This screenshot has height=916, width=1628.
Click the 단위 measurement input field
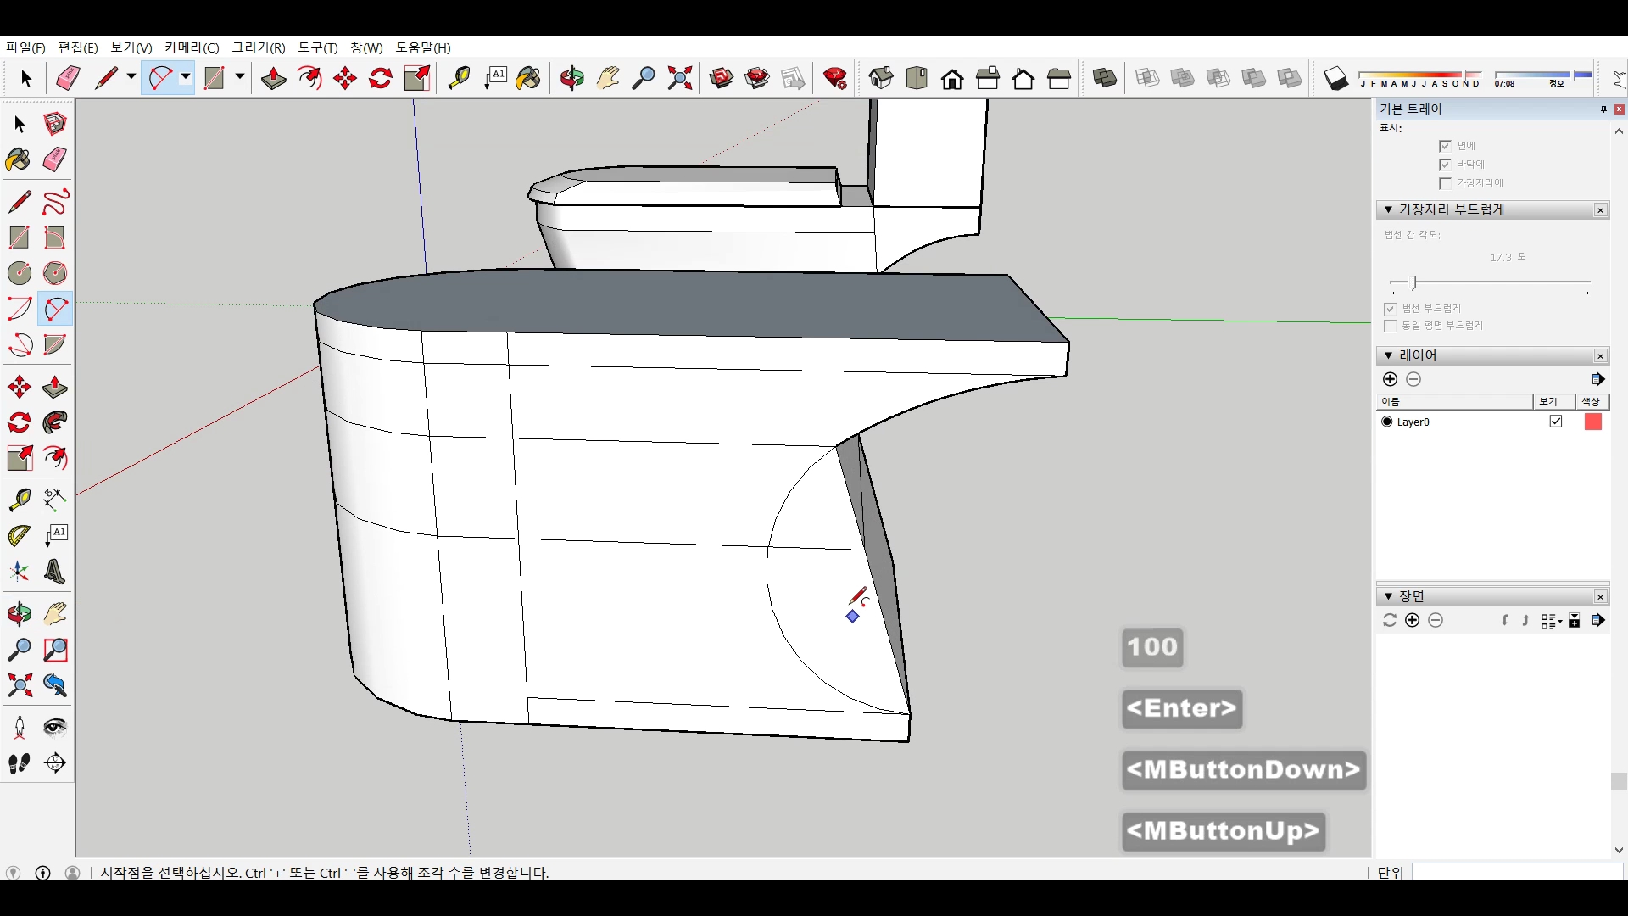[1516, 872]
